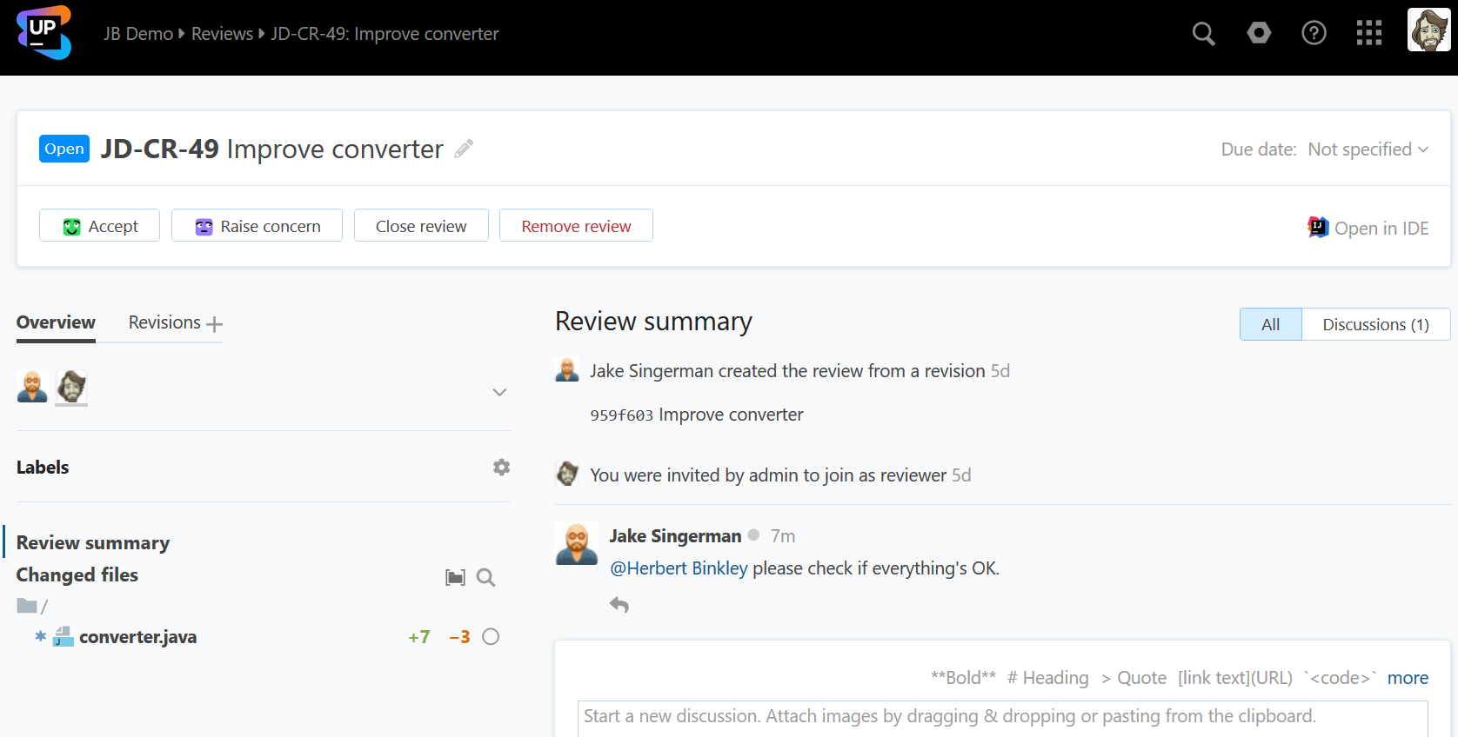Viewport: 1458px width, 737px height.
Task: Select the Overview tab
Action: coord(56,322)
